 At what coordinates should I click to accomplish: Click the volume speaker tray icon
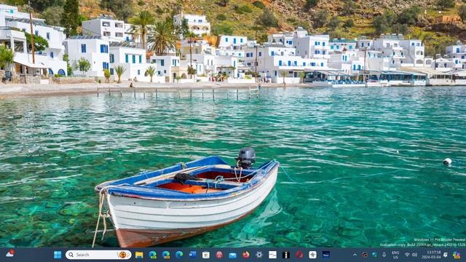tap(414, 255)
